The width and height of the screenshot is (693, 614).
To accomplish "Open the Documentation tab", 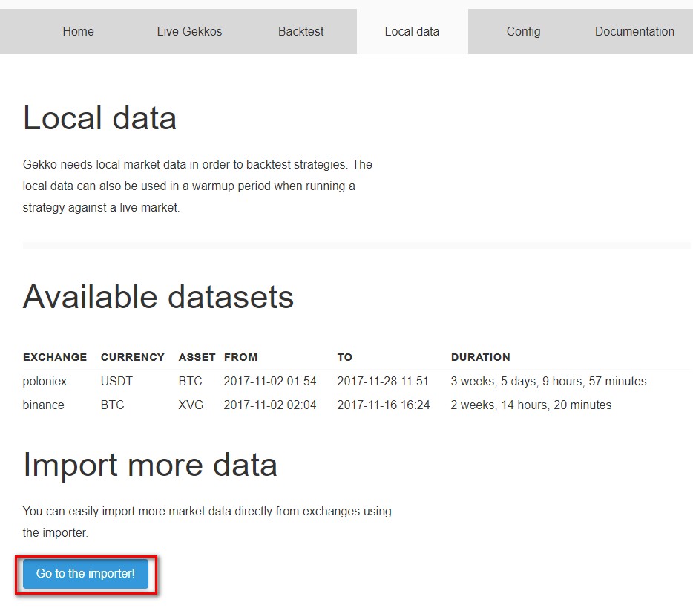I will [x=634, y=31].
